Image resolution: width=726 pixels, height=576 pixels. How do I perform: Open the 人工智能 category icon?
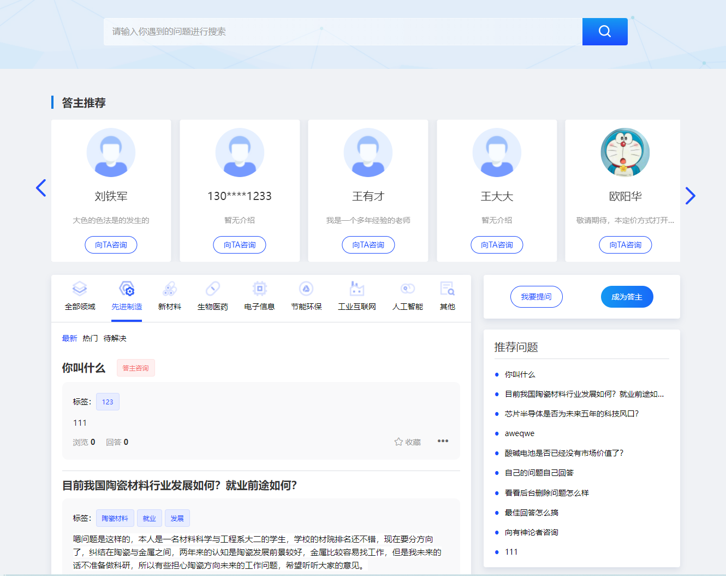click(407, 289)
